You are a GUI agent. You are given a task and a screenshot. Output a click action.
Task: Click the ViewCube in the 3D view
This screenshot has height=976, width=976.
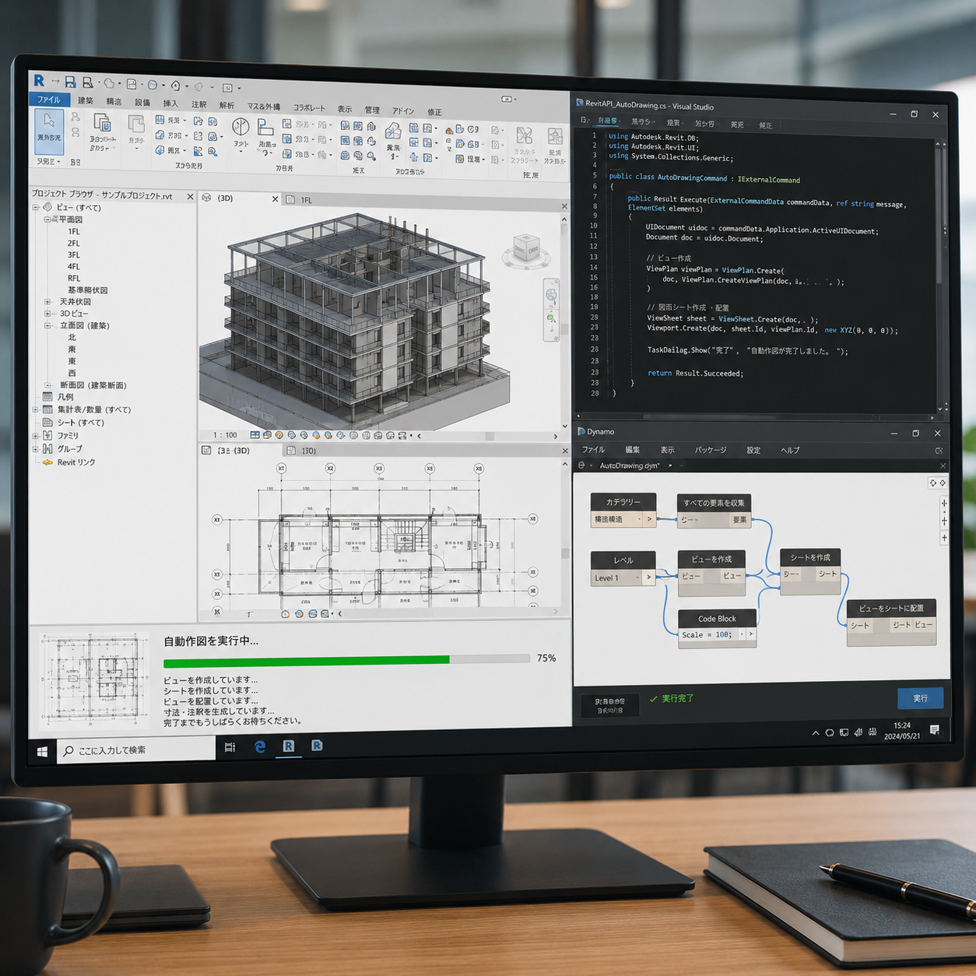point(526,248)
